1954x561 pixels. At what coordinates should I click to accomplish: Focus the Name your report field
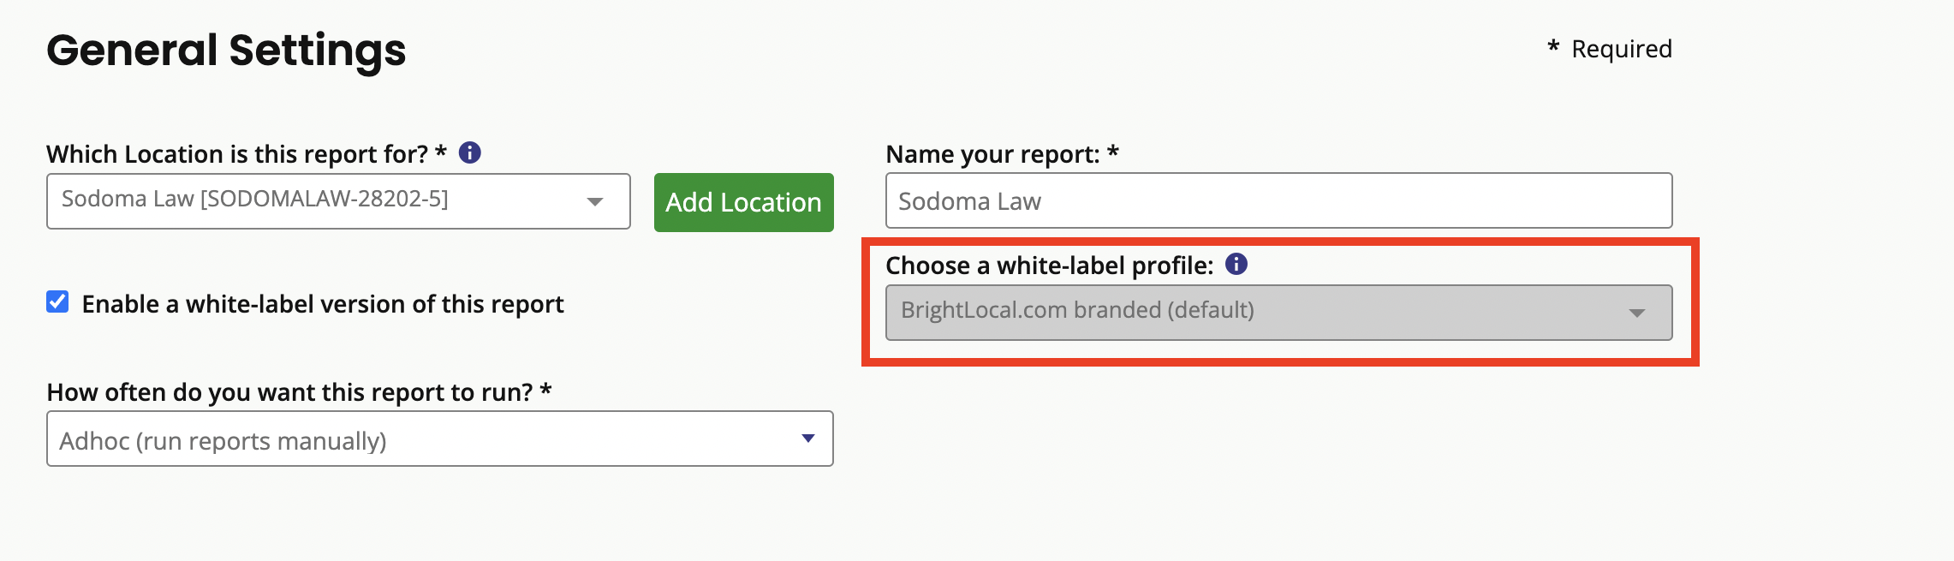pos(1278,201)
